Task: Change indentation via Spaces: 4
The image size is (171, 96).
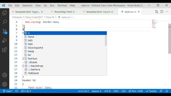Action: (x=96, y=91)
